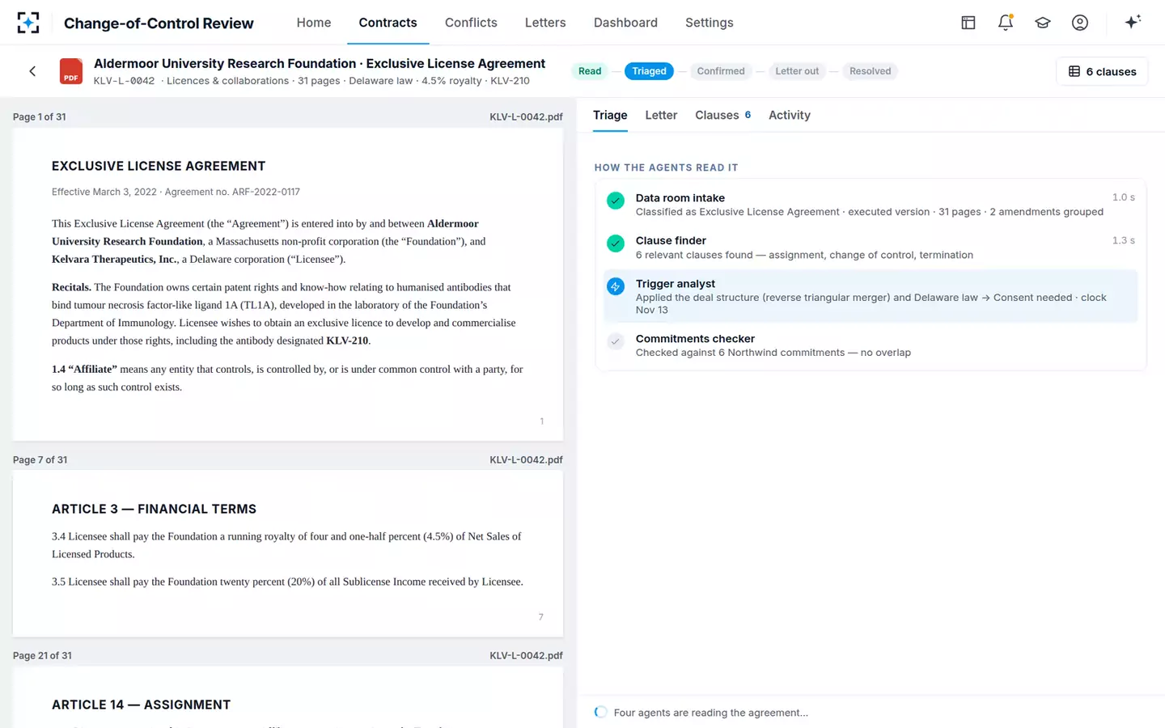Click the app logo icon
This screenshot has height=728, width=1165.
[x=28, y=23]
